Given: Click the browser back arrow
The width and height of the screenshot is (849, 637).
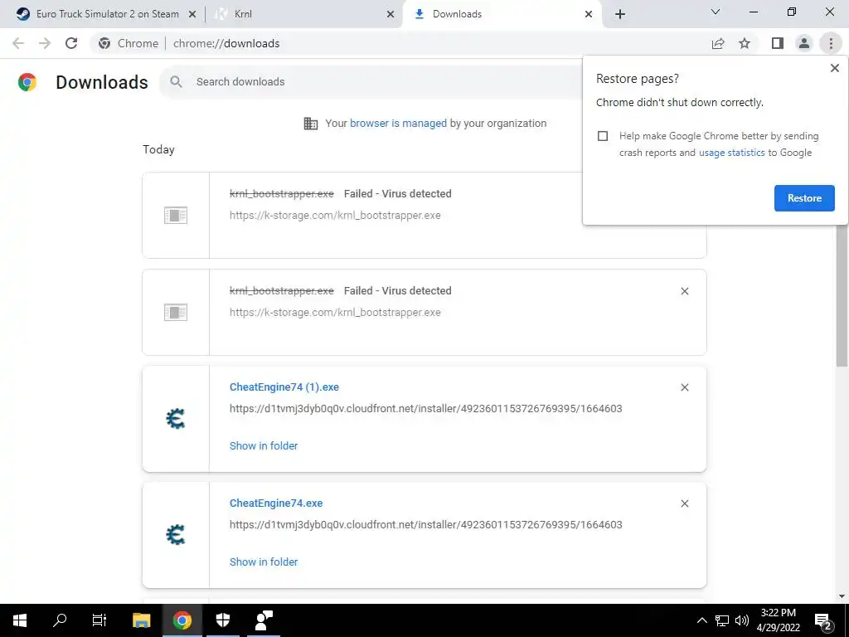Looking at the screenshot, I should pyautogui.click(x=18, y=43).
